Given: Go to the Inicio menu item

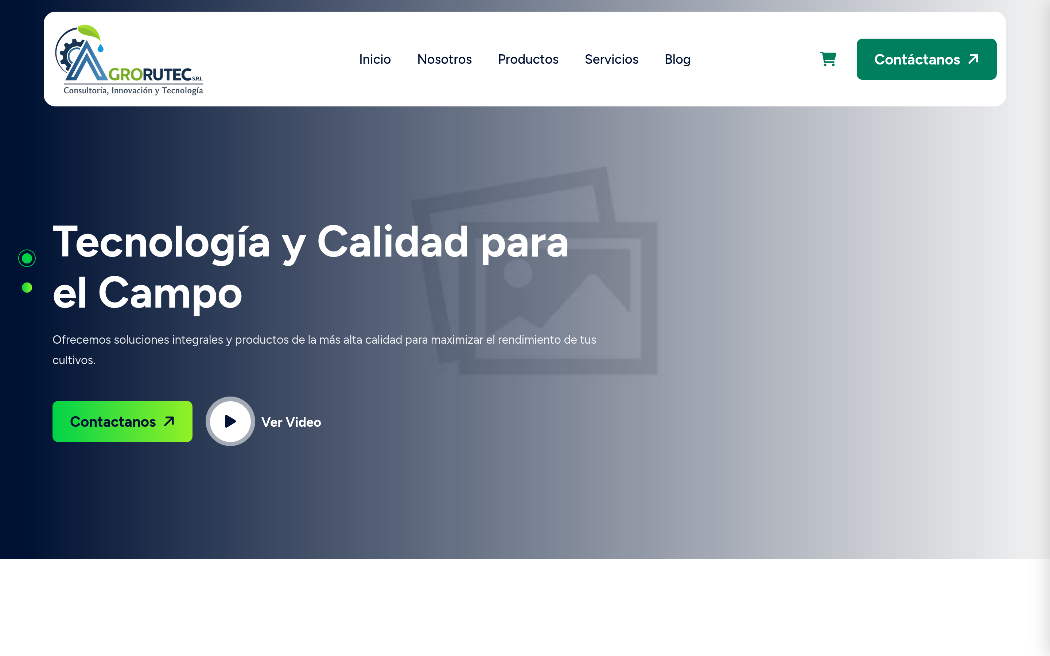Looking at the screenshot, I should click(x=375, y=59).
